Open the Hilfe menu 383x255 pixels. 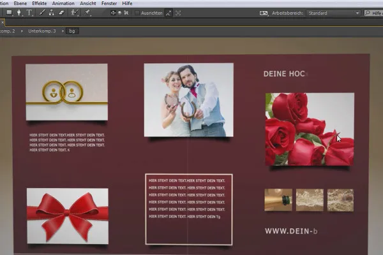click(x=127, y=3)
